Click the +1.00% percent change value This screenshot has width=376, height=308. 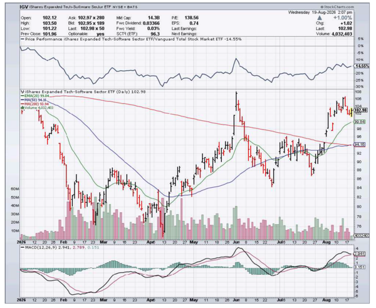click(x=343, y=18)
